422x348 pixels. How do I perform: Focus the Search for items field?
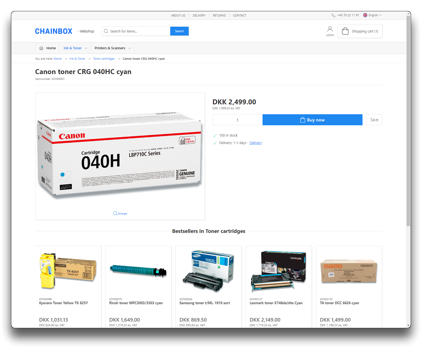(136, 31)
